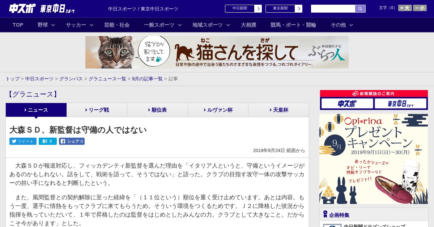Click the 9月の記事一覧 breadcrumb link
The image size is (434, 227).
[x=147, y=79]
